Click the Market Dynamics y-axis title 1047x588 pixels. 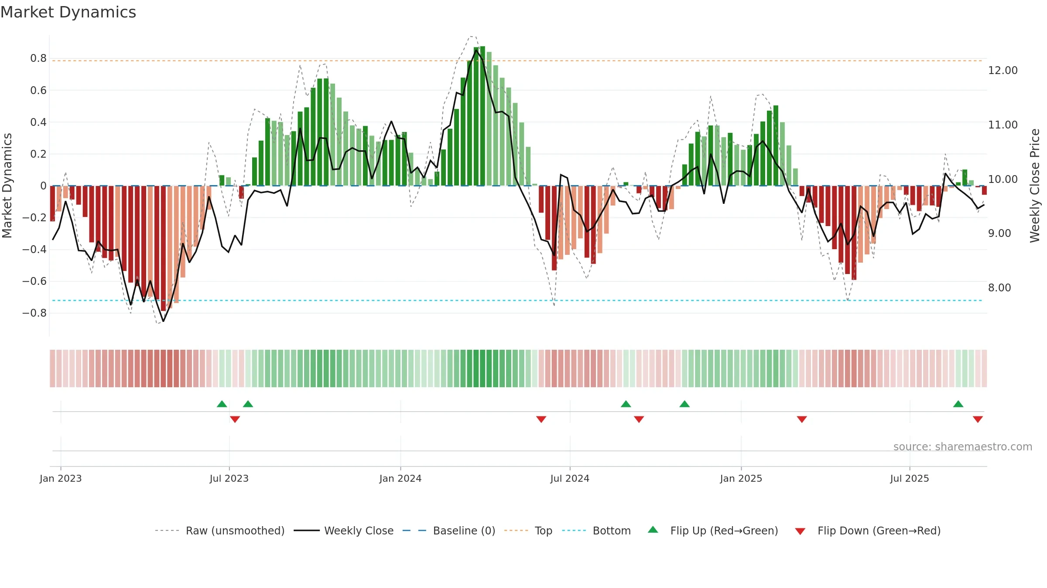7,186
